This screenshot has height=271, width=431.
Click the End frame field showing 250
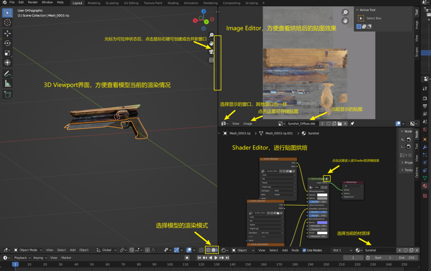[x=407, y=258]
